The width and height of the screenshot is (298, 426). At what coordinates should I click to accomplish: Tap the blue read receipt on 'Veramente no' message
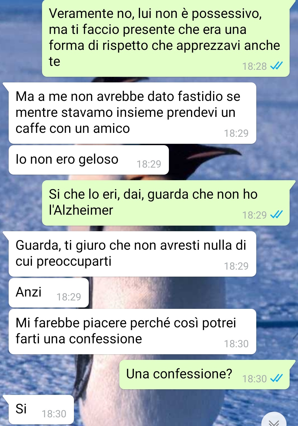276,66
